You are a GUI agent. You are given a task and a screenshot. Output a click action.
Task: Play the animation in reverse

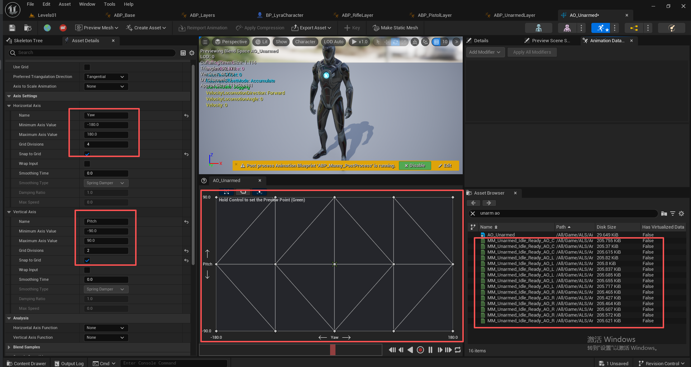[410, 350]
